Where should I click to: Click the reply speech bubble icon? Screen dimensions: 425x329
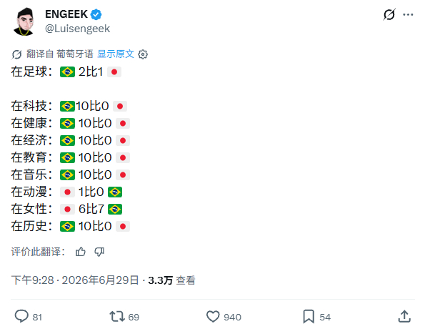tap(21, 316)
